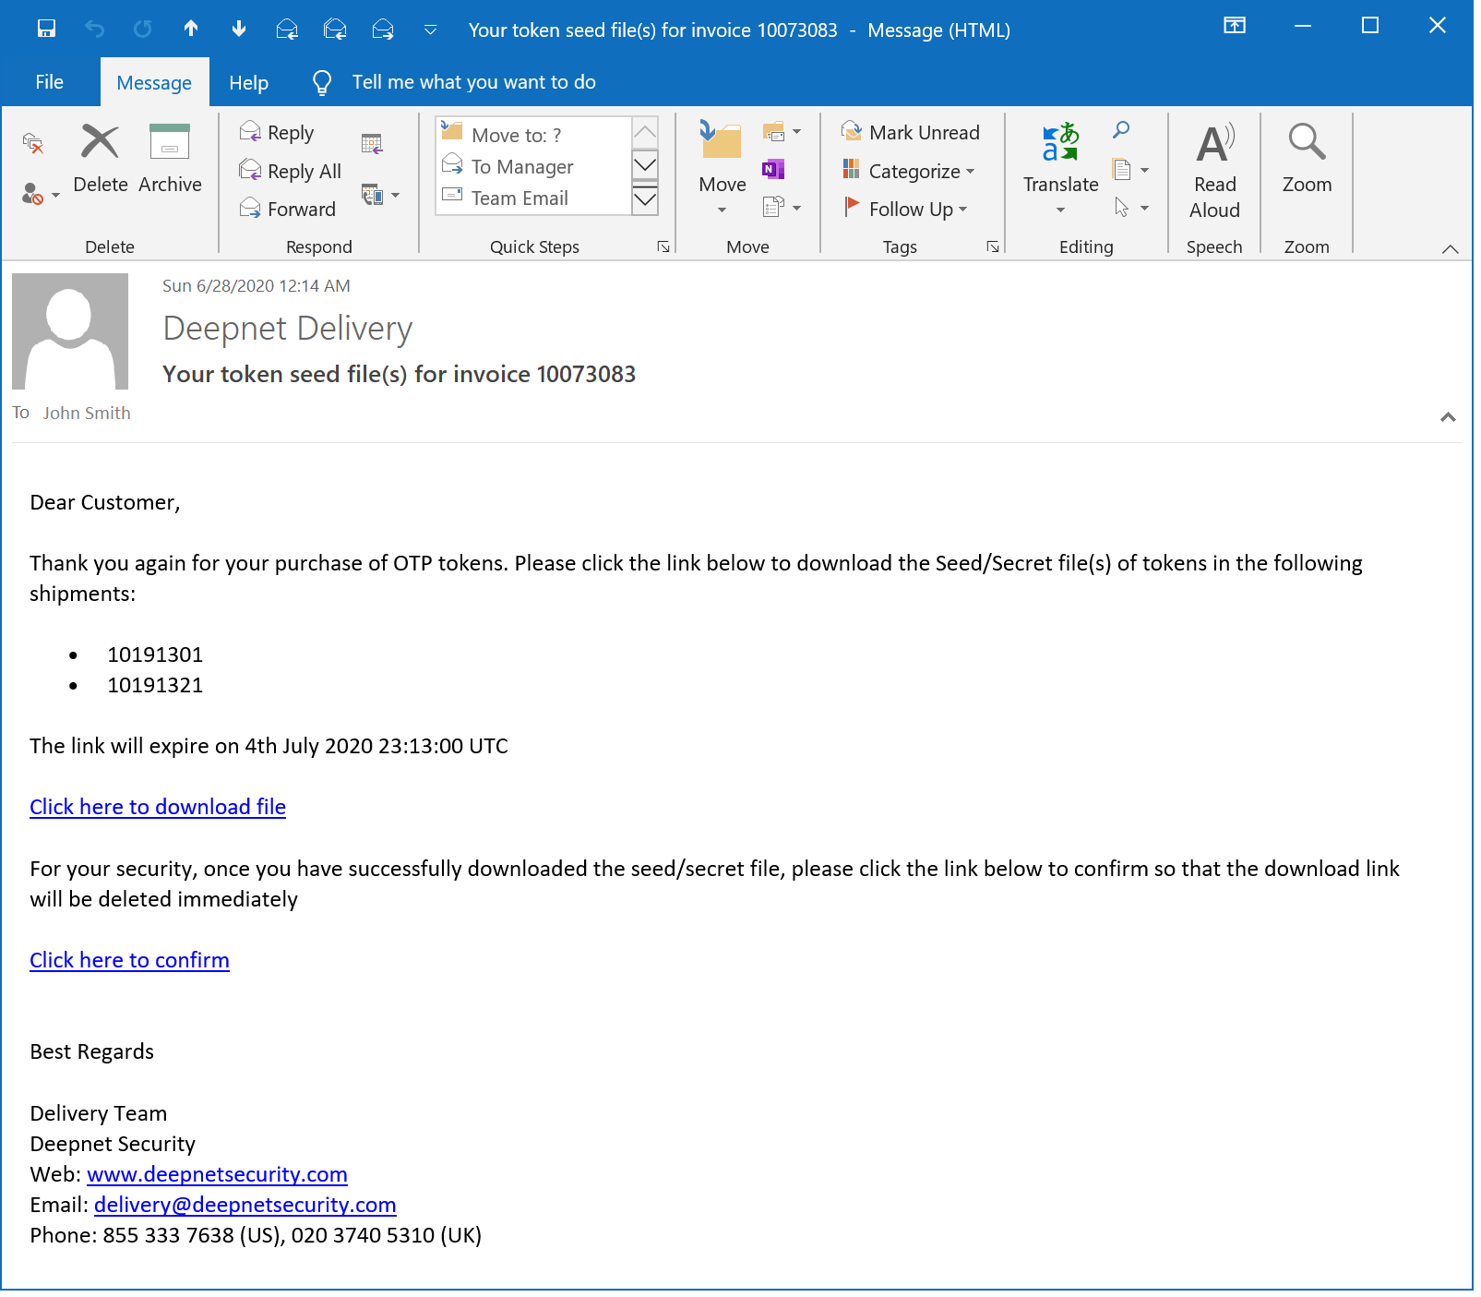Click recipient John Smith

87,413
